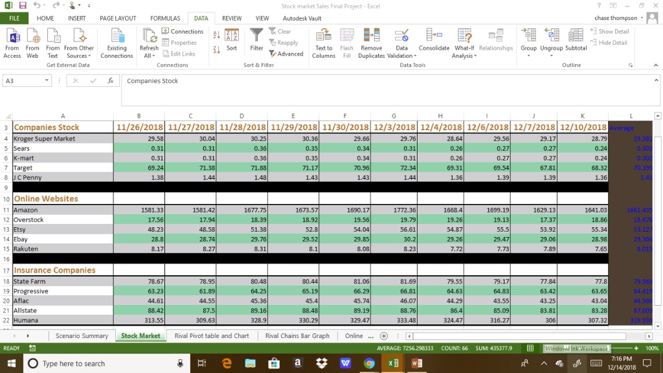Open the Consolidate tool
The width and height of the screenshot is (663, 373).
(434, 42)
